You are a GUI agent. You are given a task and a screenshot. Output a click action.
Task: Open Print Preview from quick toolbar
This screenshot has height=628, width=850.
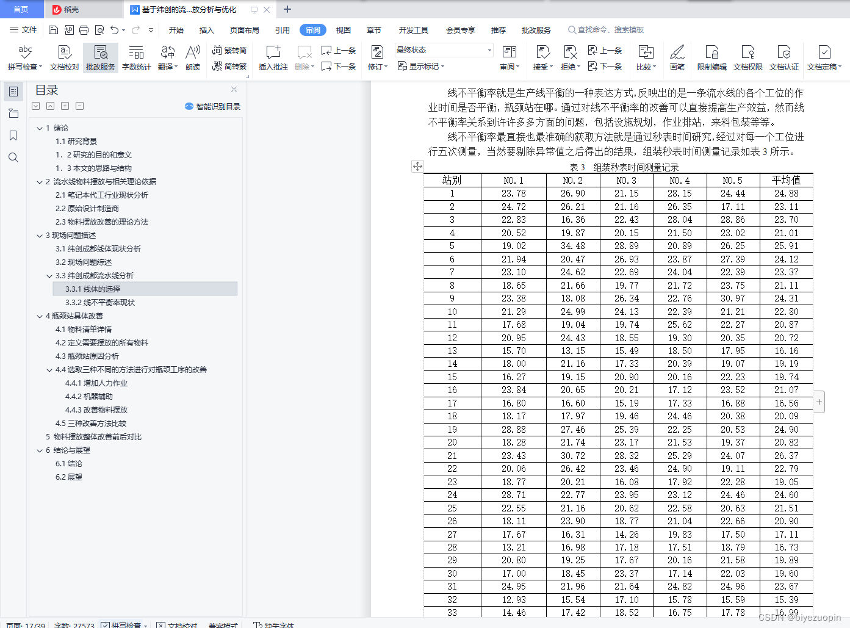[99, 30]
